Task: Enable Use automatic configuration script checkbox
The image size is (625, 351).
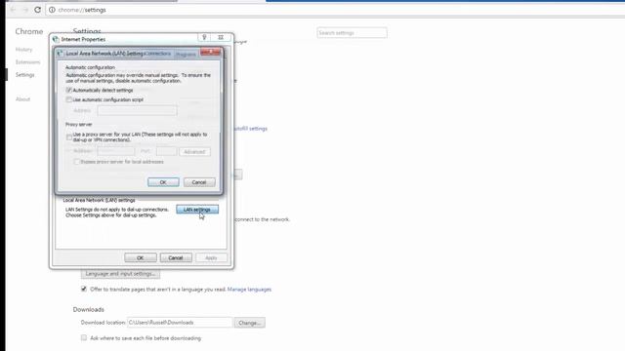Action: tap(69, 99)
